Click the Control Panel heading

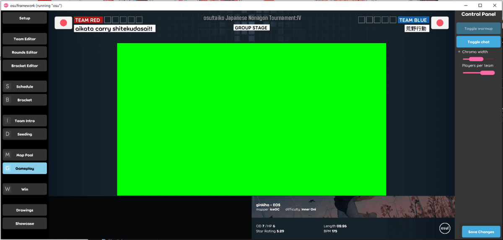coord(478,14)
